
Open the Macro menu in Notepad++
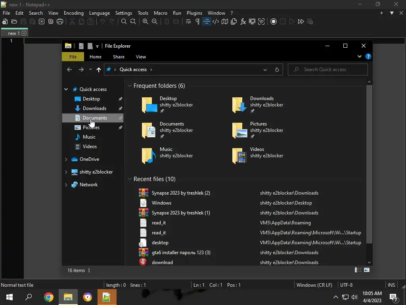[161, 13]
